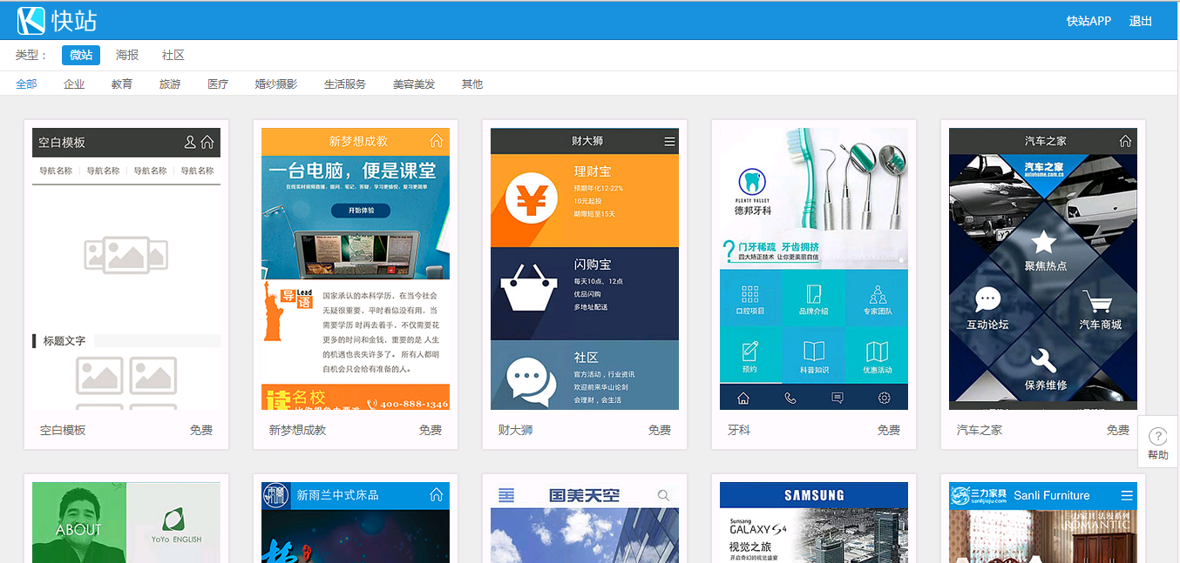The width and height of the screenshot is (1180, 563).
Task: Click hamburger menu in Sanli Furniture header
Action: (x=1127, y=495)
